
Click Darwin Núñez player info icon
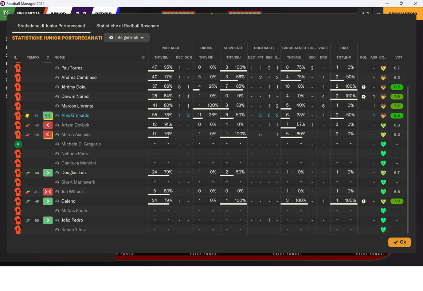coord(57,96)
